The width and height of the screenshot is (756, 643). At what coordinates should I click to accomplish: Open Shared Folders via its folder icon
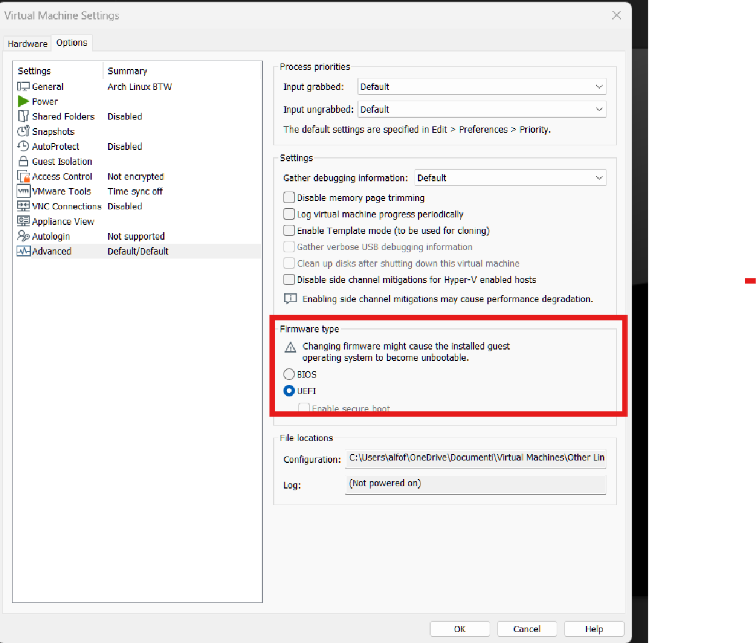coord(23,116)
